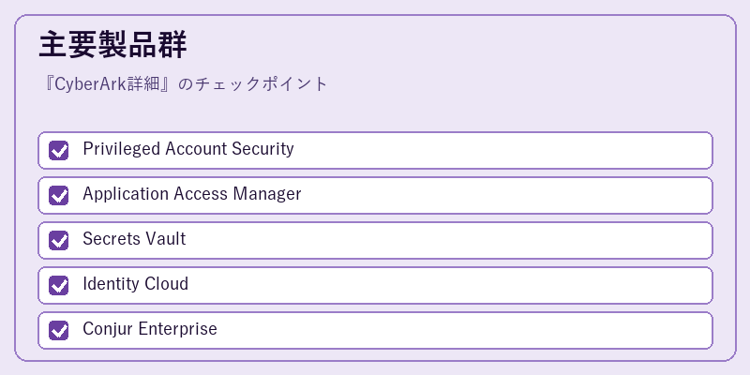750x375 pixels.
Task: Uncheck the Privileged Account Security checkbox
Action: point(58,150)
